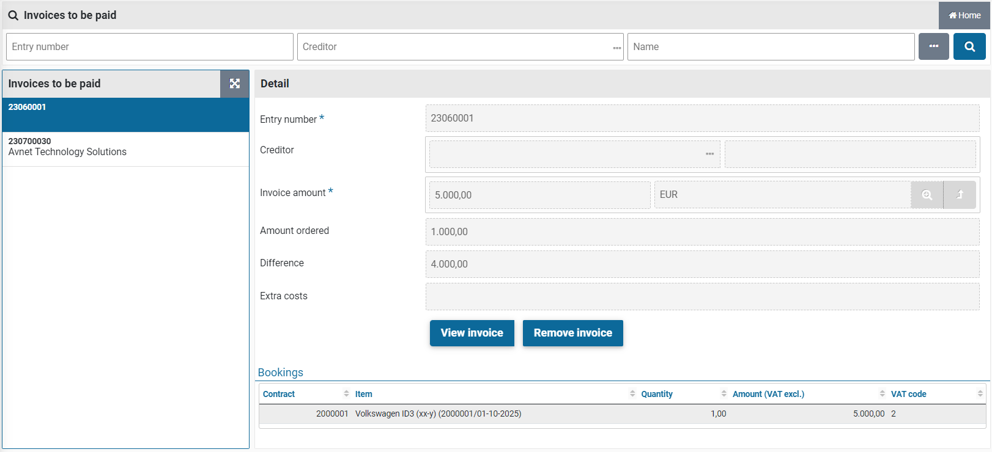Go to Home page

[x=964, y=15]
